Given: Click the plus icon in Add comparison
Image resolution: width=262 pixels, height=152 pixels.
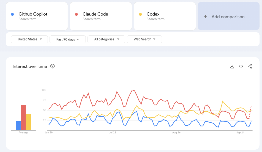Looking at the screenshot, I should pos(205,17).
